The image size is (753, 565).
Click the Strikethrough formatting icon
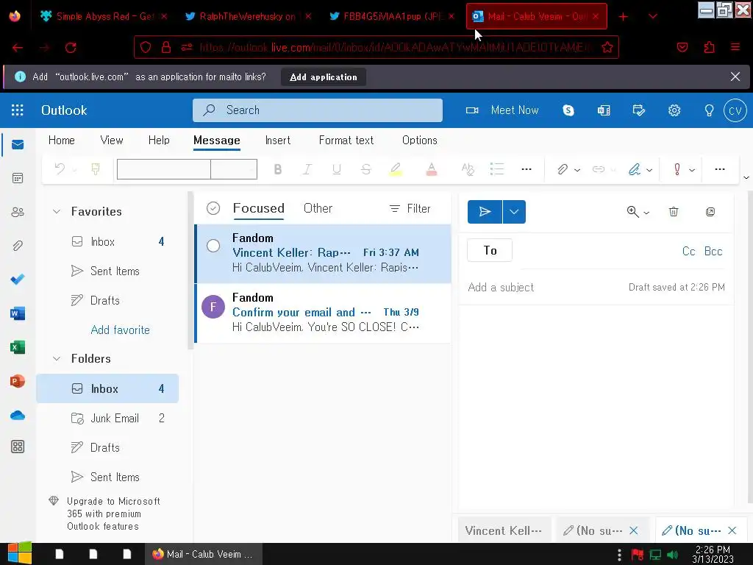click(366, 169)
